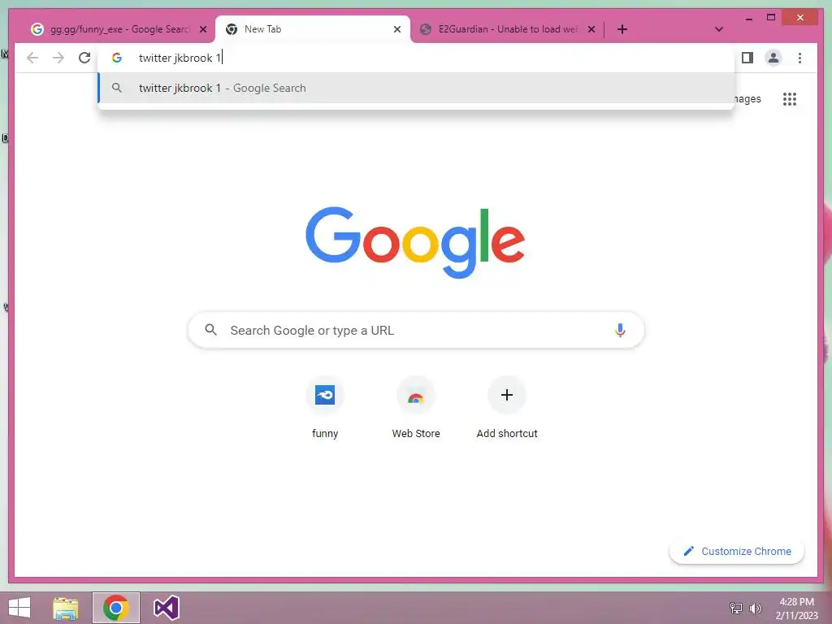
Task: Close the E2Guardian tab
Action: 591,29
